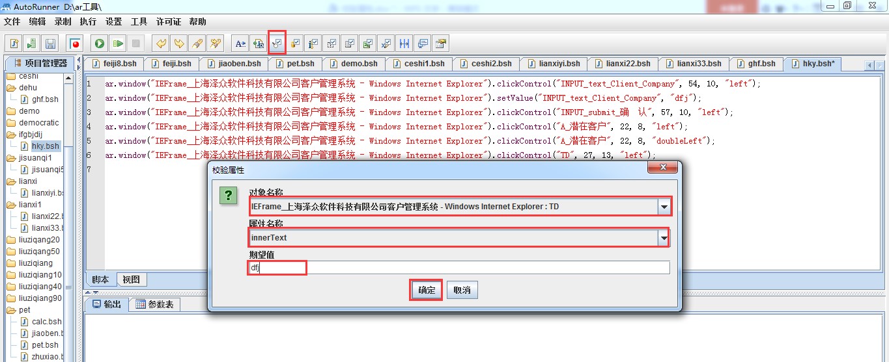Click the single brush toolbar icon
The width and height of the screenshot is (889, 362).
pyautogui.click(x=197, y=44)
